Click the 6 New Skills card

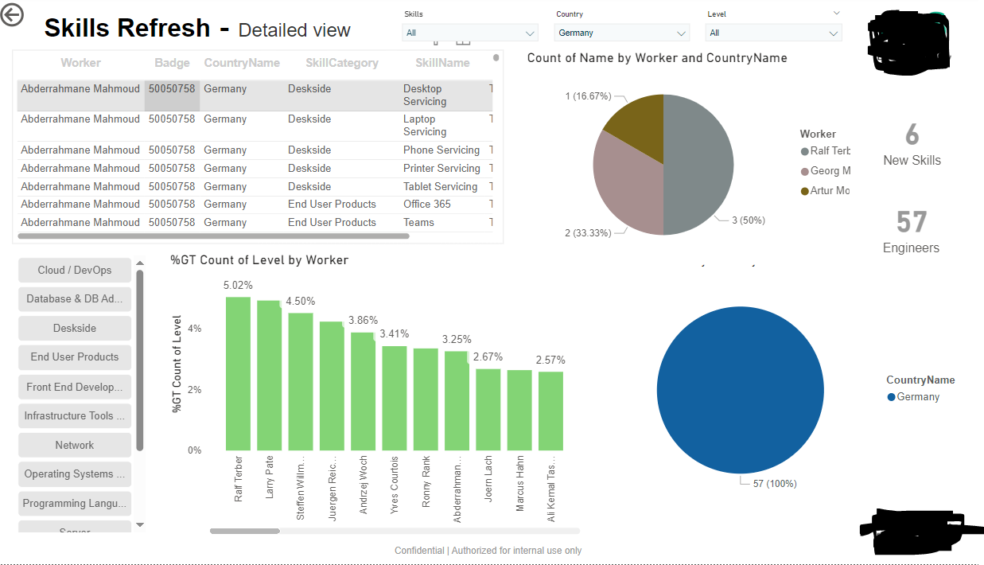[x=912, y=144]
